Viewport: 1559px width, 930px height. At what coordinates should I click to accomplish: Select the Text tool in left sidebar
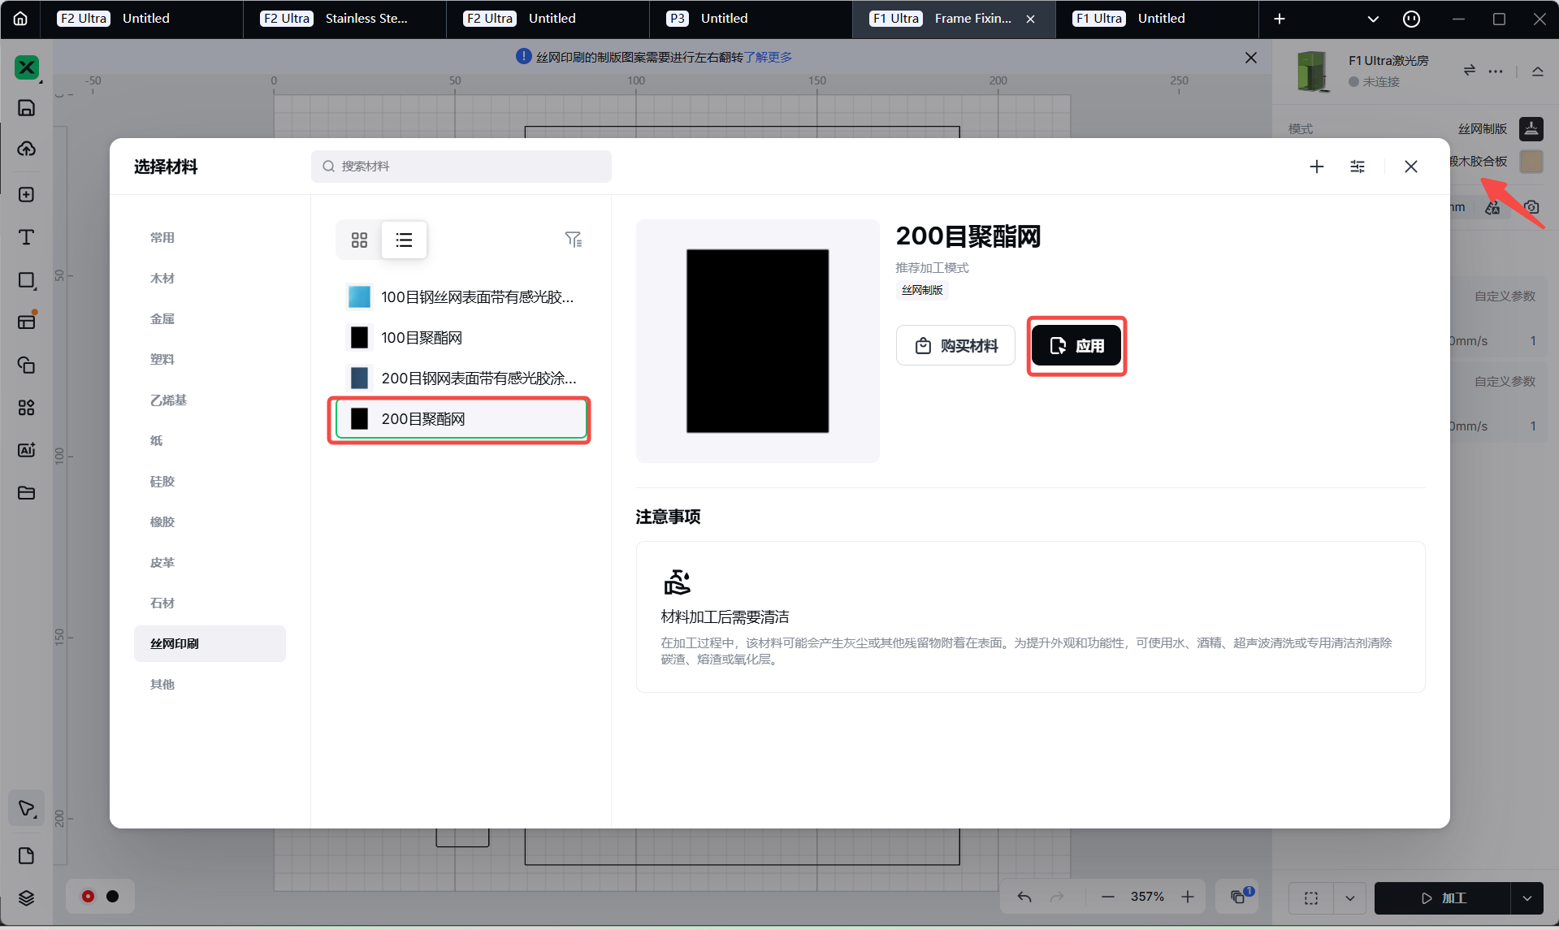26,237
